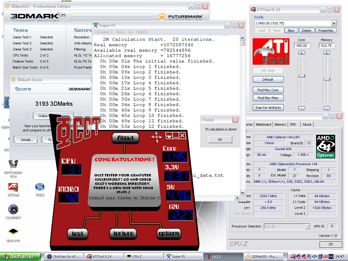The image size is (348, 261).
Task: Switch to the Mainboard tab in CPU-Z
Action: [x=263, y=124]
